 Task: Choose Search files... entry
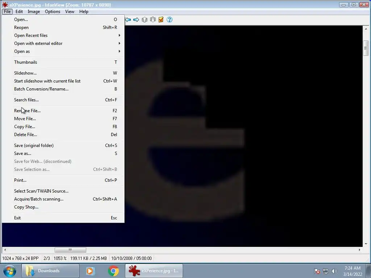point(68,100)
